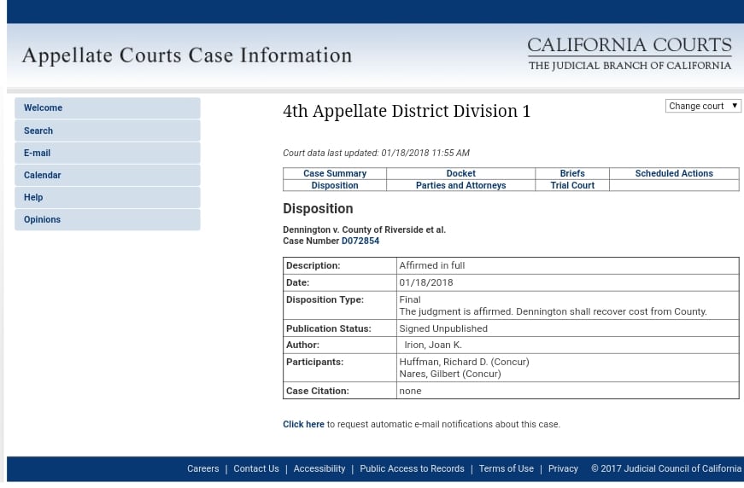Viewport: 744px width, 488px height.
Task: Click here for e-mail notifications link
Action: (303, 424)
